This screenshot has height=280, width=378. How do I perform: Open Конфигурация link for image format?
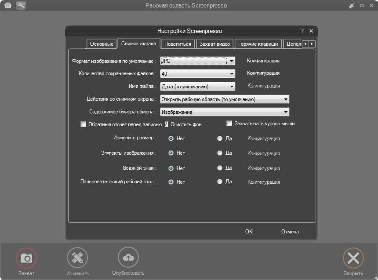263,61
